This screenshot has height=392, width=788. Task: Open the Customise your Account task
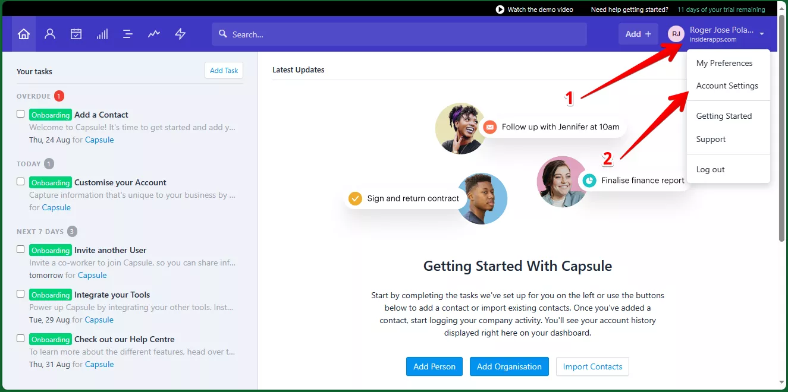120,182
